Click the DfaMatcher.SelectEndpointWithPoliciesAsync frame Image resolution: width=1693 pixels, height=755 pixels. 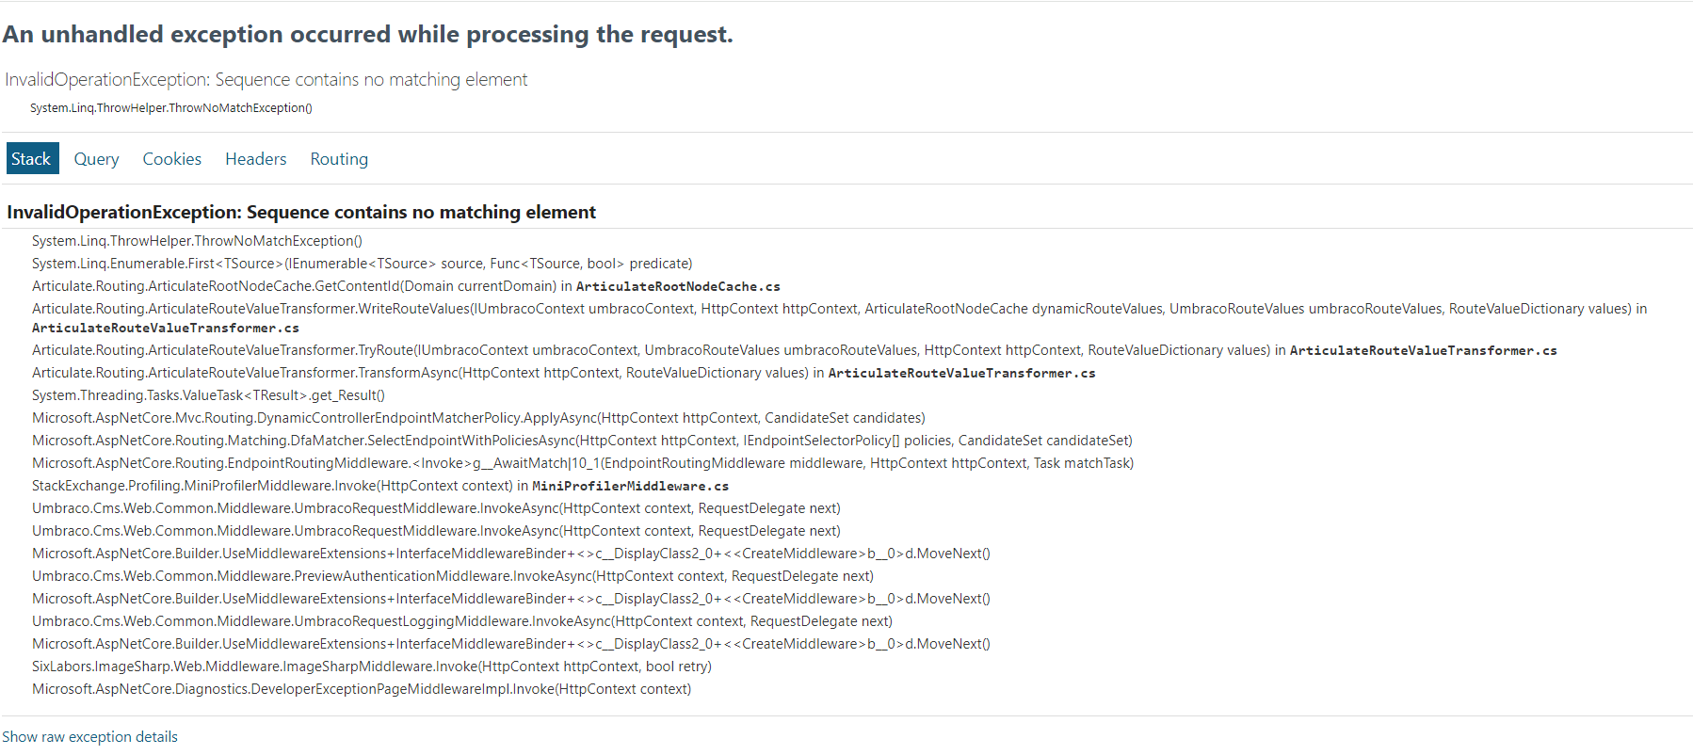point(582,441)
